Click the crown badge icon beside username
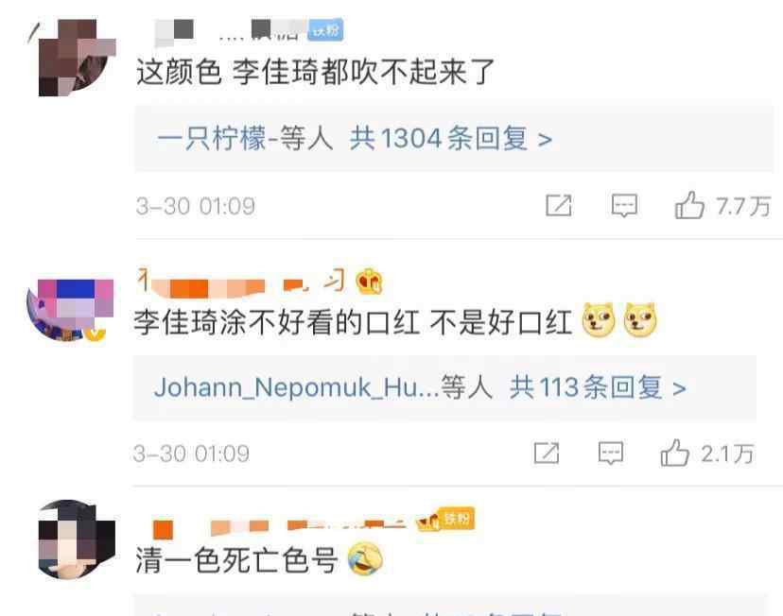 [x=369, y=282]
